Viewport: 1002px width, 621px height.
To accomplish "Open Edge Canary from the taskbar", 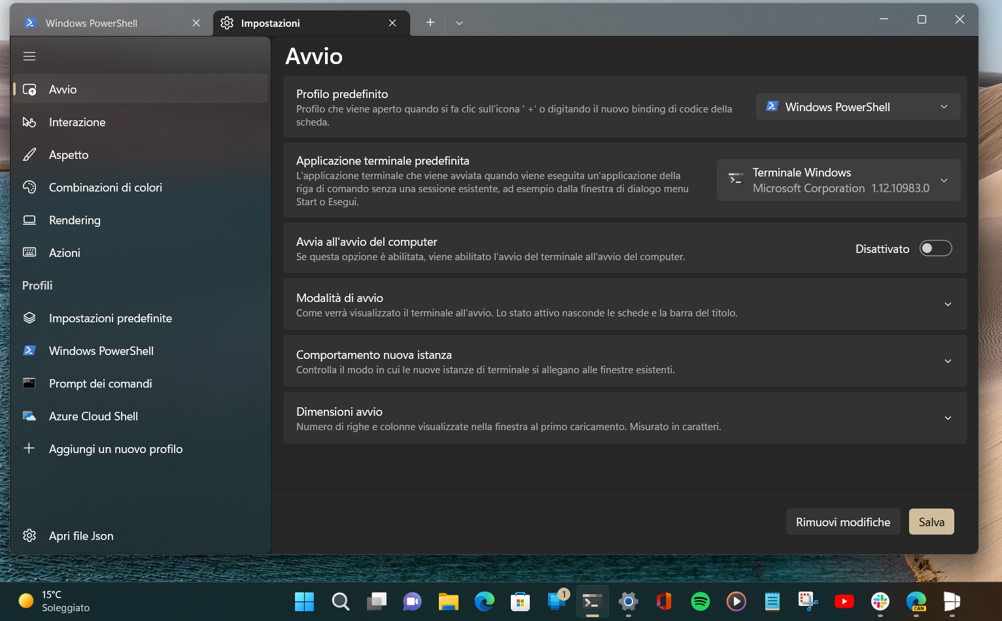I will (x=916, y=601).
